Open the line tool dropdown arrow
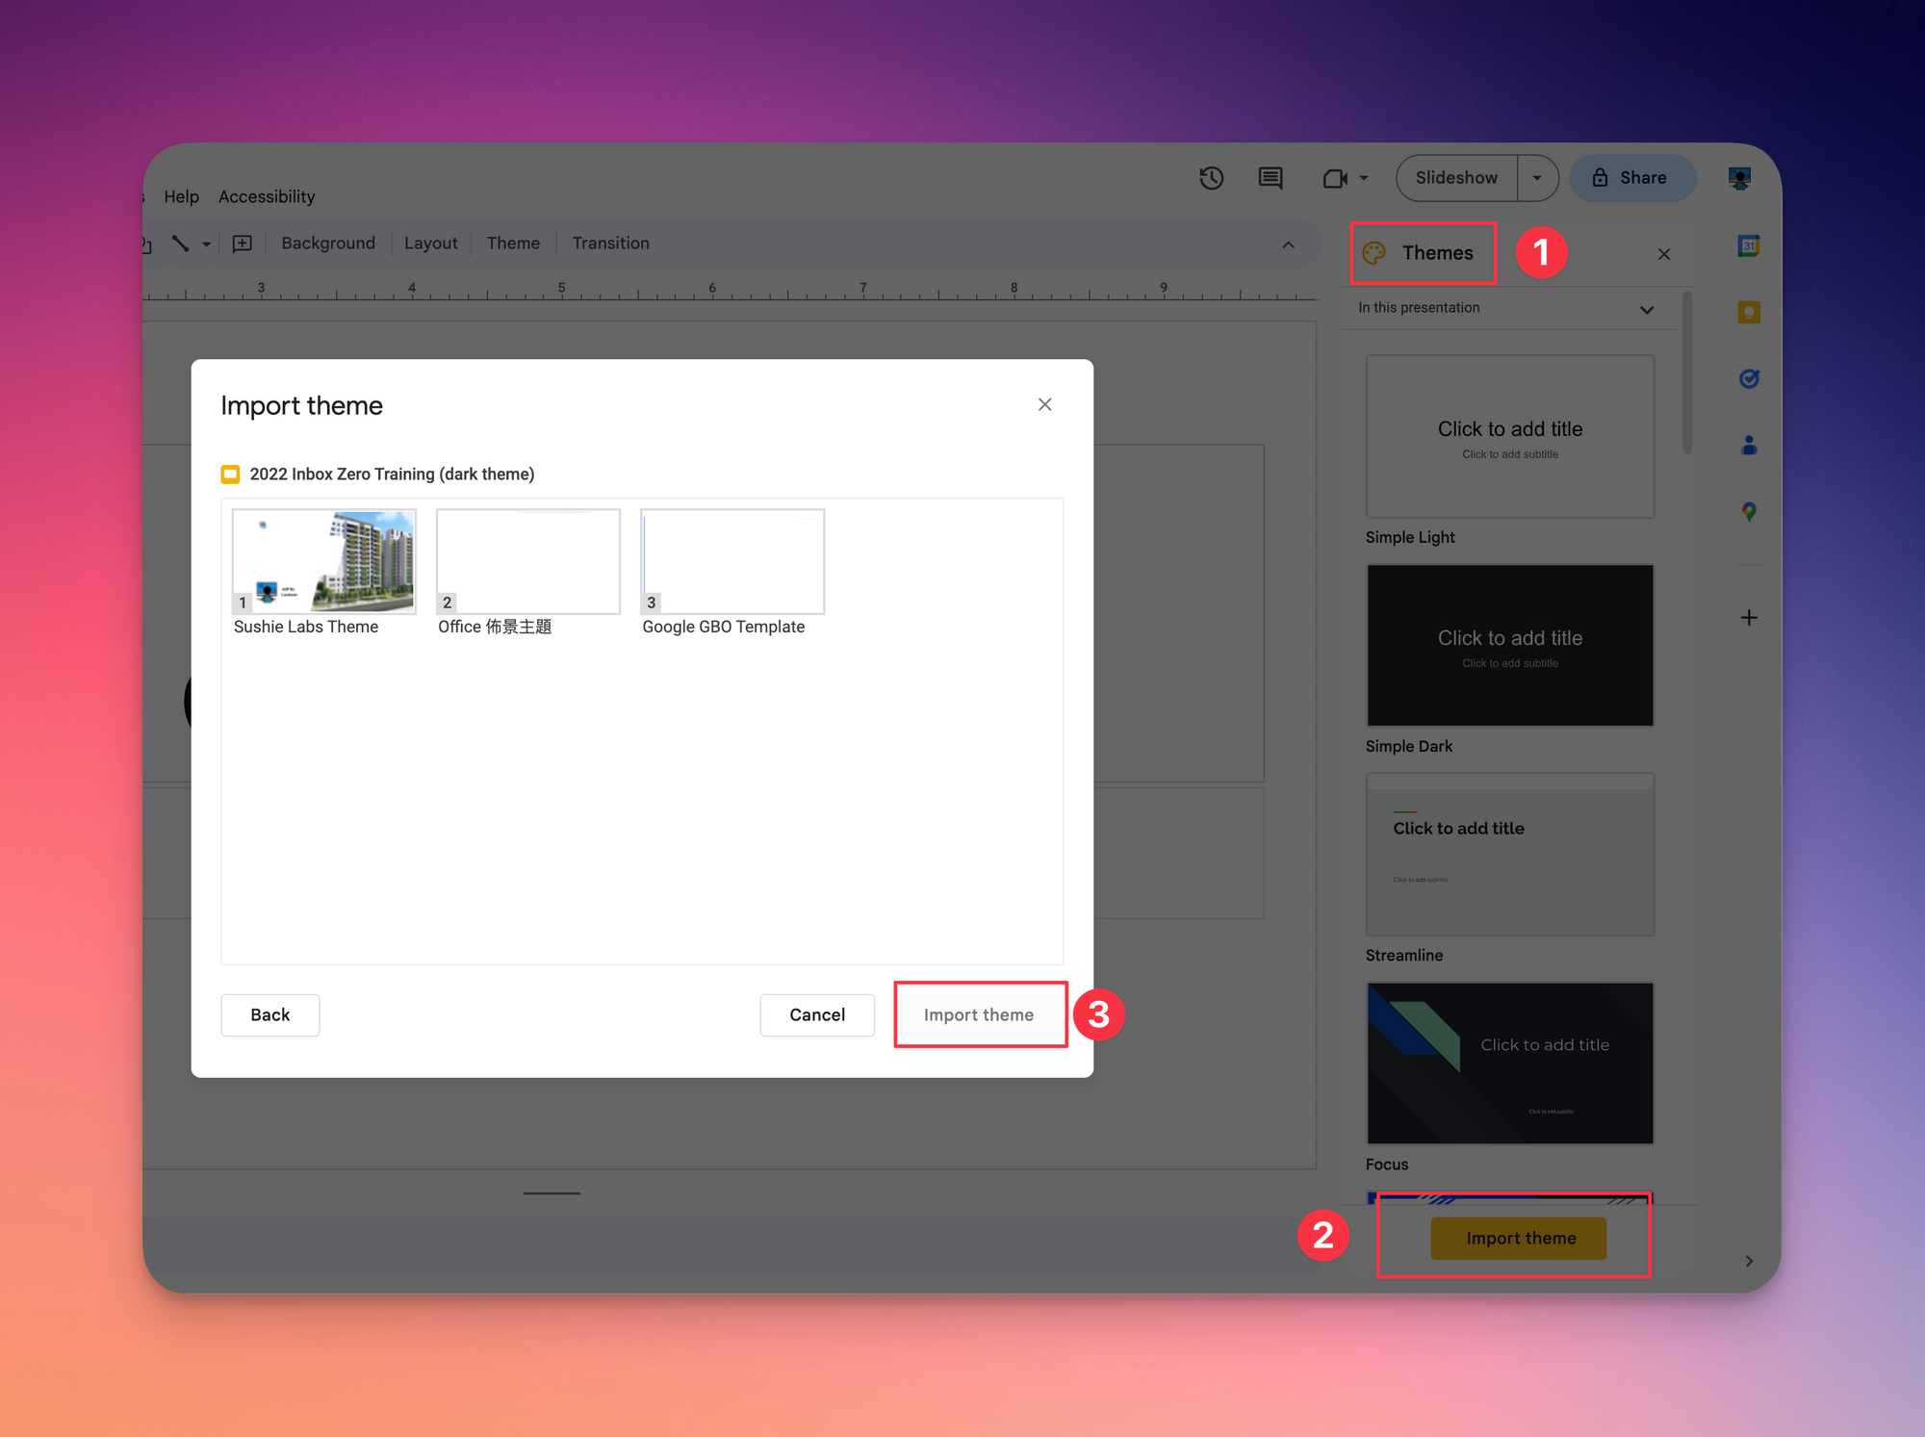Screen dimensions: 1925x1437 [206, 244]
